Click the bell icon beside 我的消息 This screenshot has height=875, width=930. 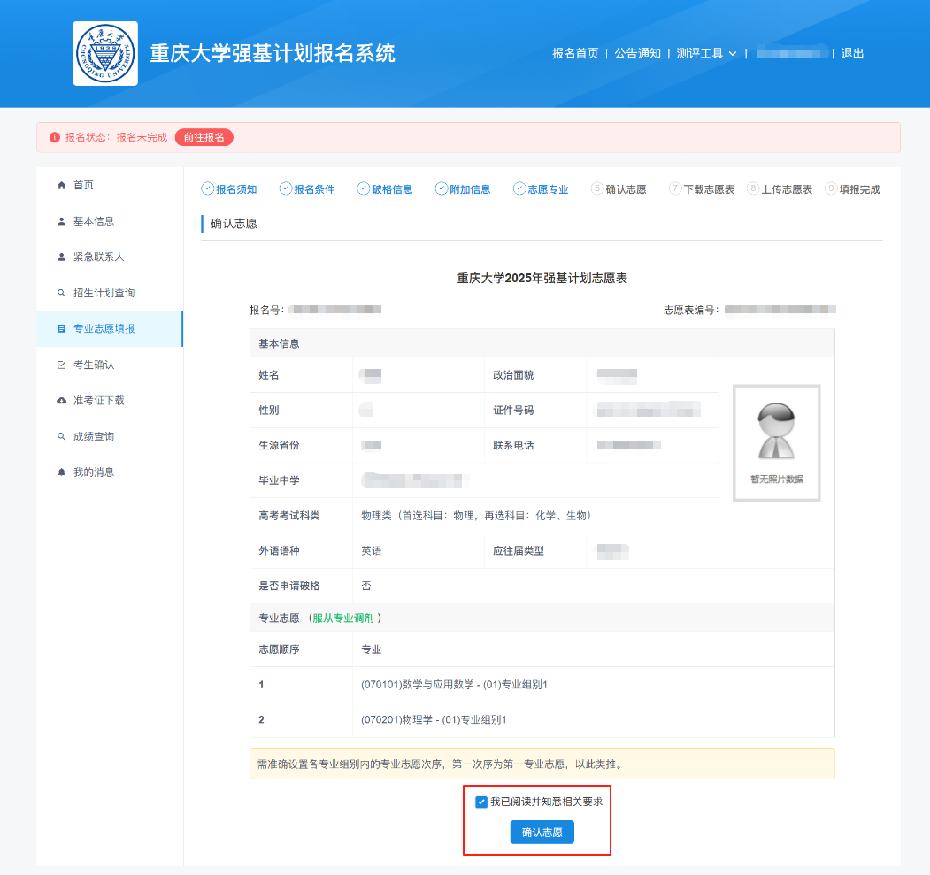(x=61, y=472)
